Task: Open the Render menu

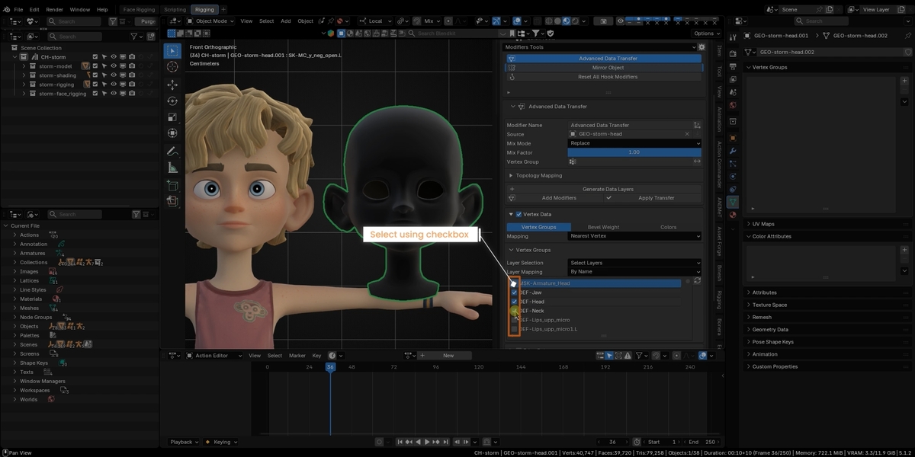Action: point(55,10)
